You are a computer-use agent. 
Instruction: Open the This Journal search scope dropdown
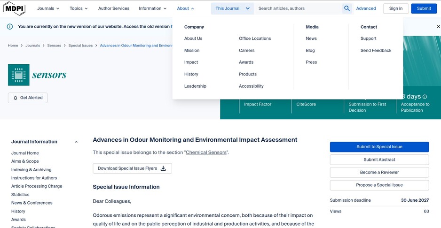pyautogui.click(x=232, y=8)
